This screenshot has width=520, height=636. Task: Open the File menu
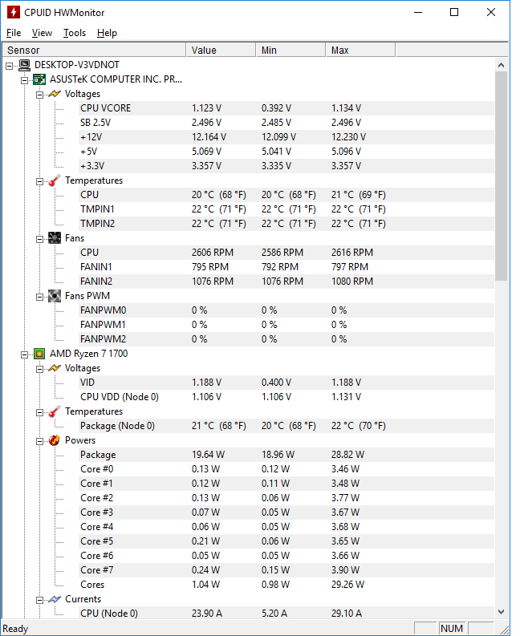click(x=14, y=33)
